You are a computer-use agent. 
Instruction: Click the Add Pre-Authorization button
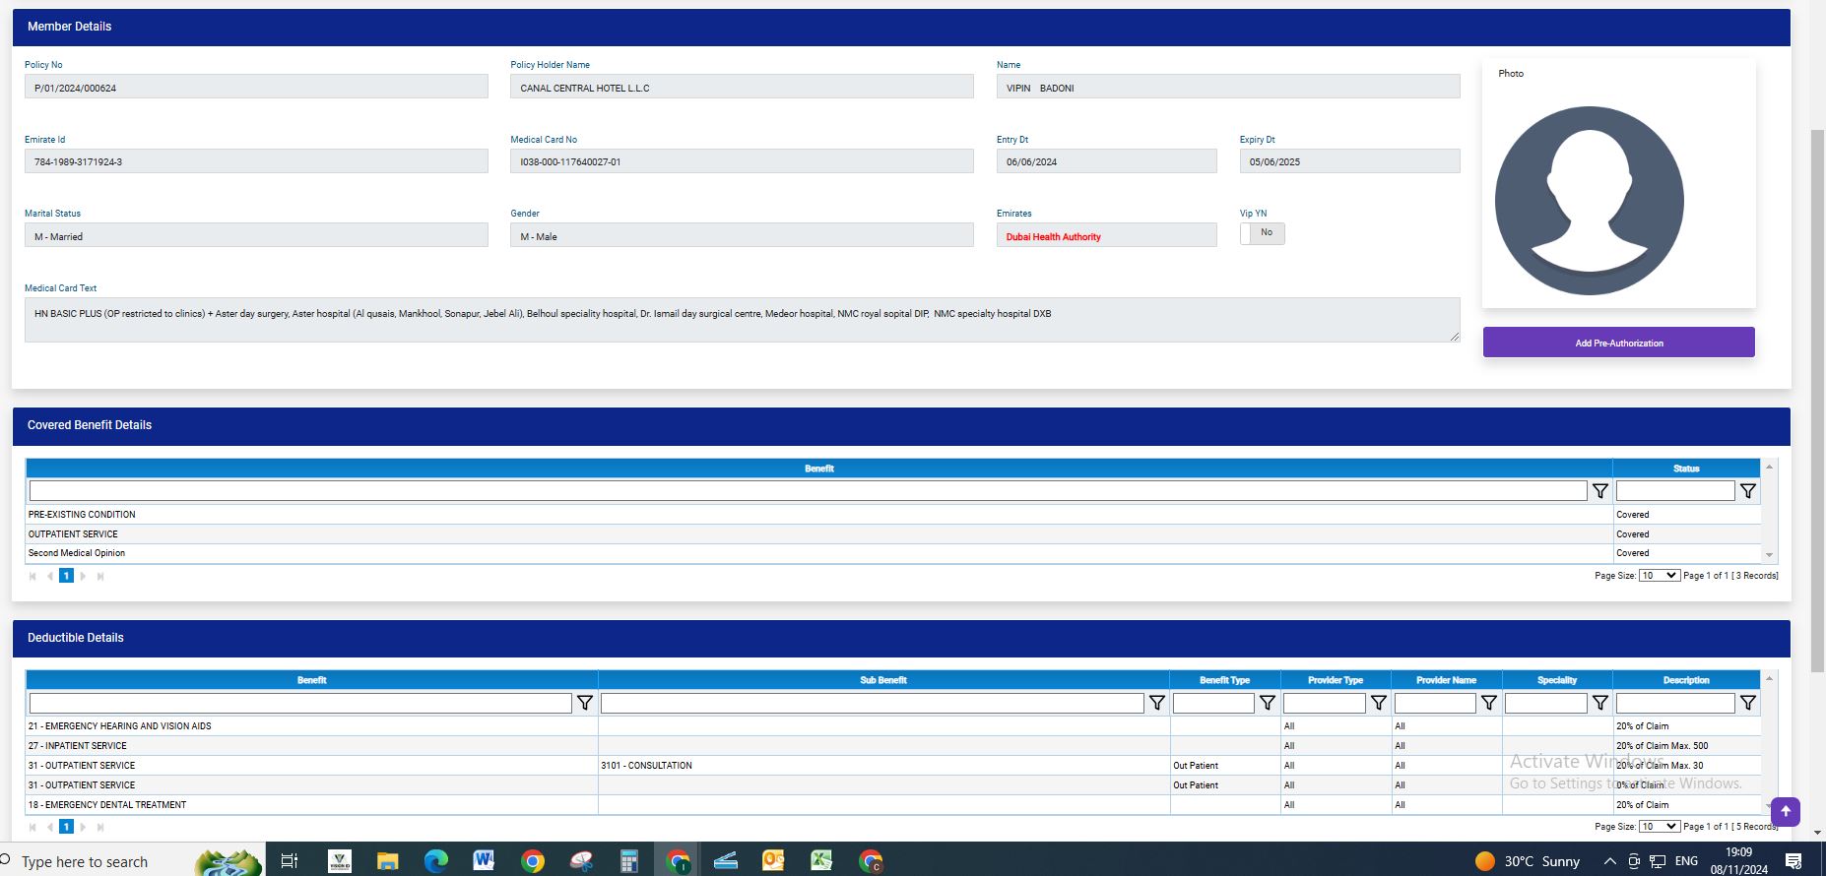click(1618, 343)
